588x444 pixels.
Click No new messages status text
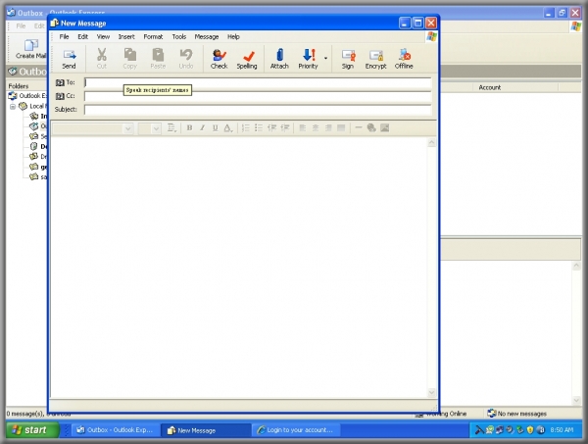(522, 414)
